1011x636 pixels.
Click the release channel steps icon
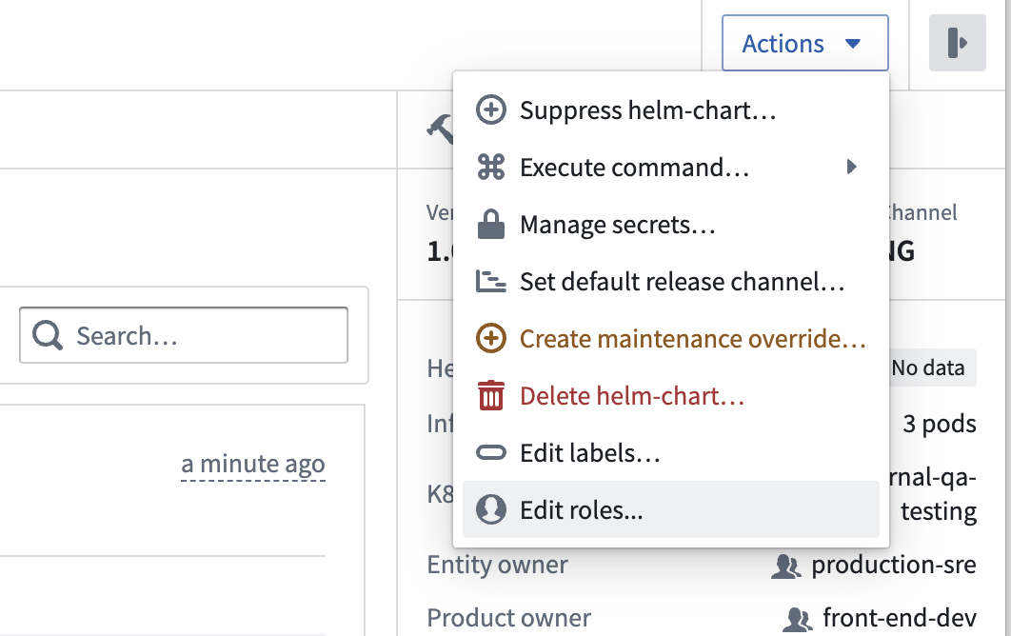tap(490, 281)
